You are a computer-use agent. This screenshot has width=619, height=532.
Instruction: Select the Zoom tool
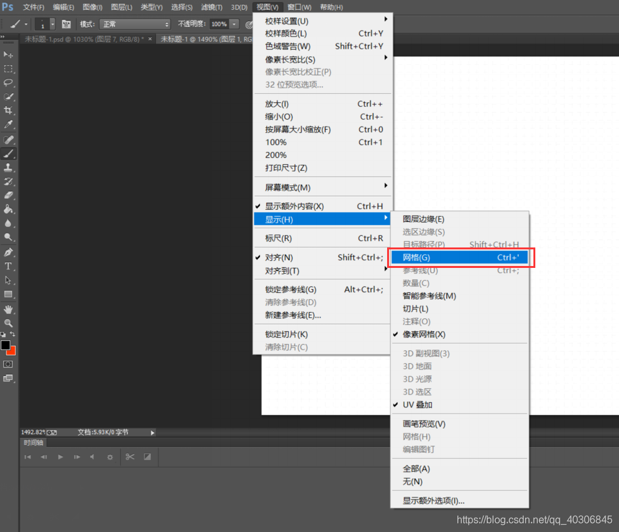(x=8, y=323)
